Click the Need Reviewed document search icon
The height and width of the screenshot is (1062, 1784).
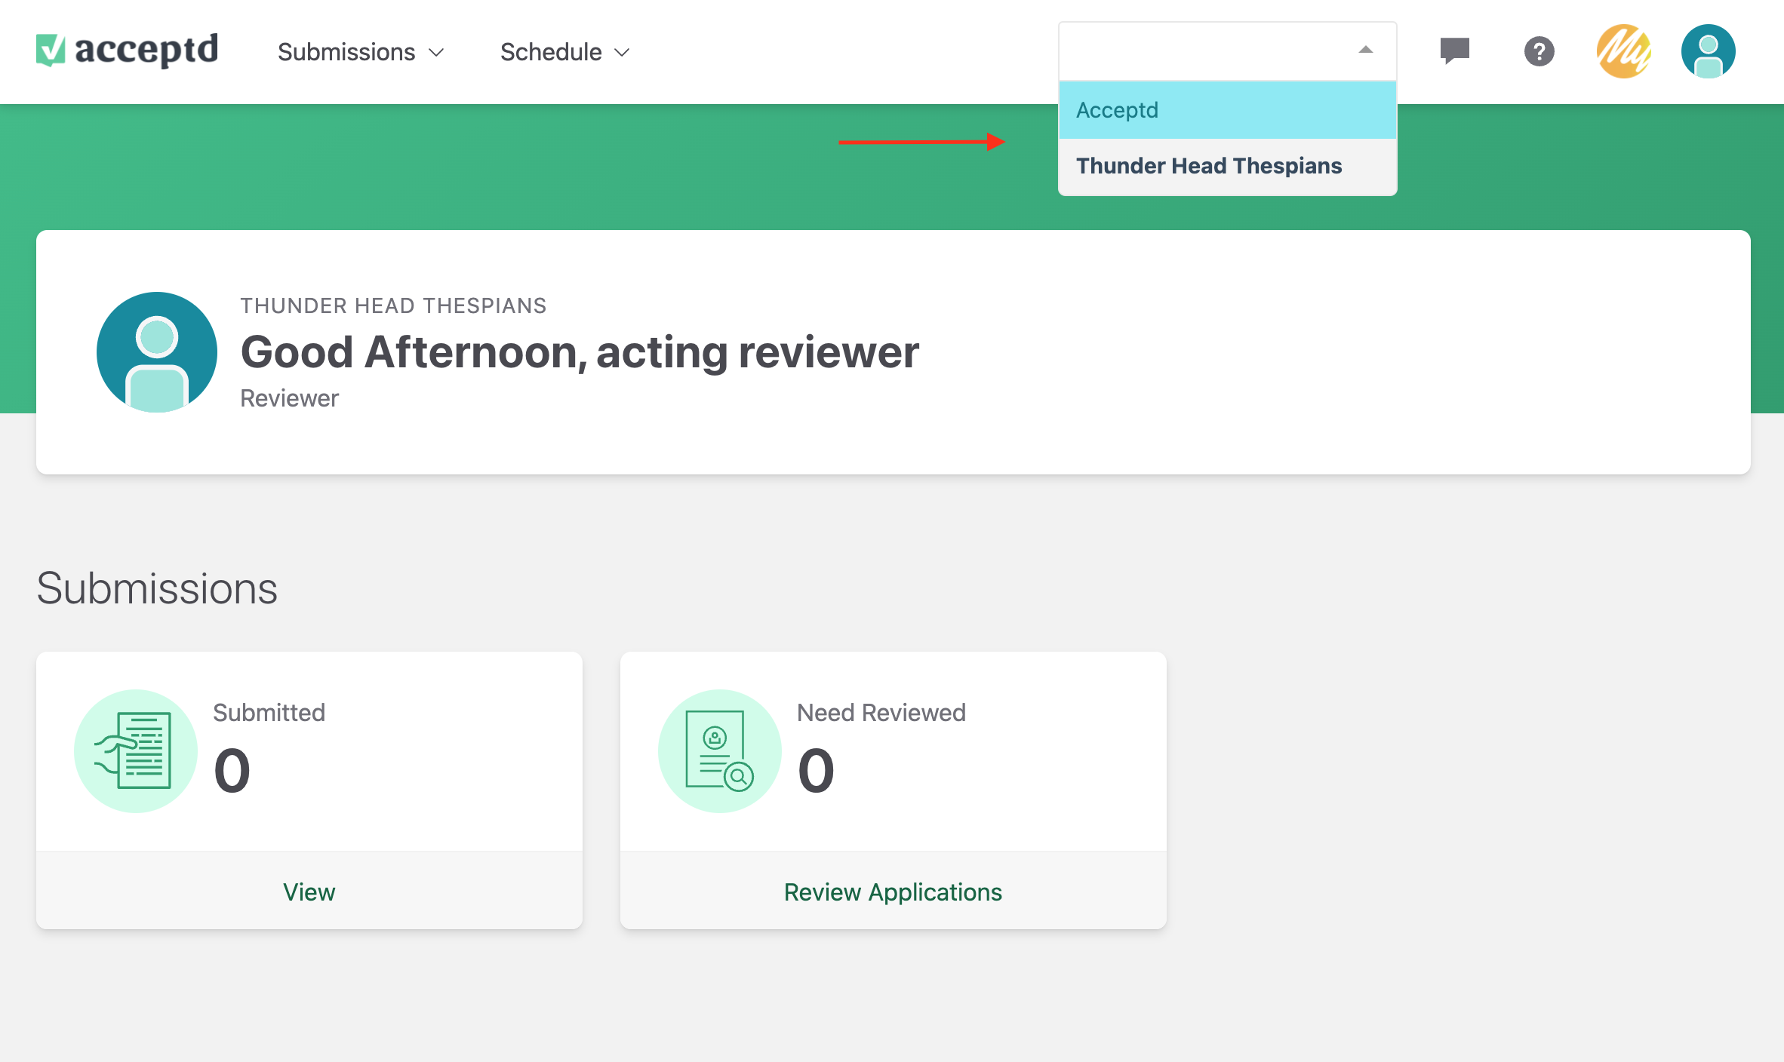click(720, 750)
